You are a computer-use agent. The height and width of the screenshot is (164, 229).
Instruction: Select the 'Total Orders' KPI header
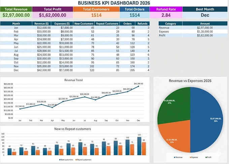(x=135, y=9)
